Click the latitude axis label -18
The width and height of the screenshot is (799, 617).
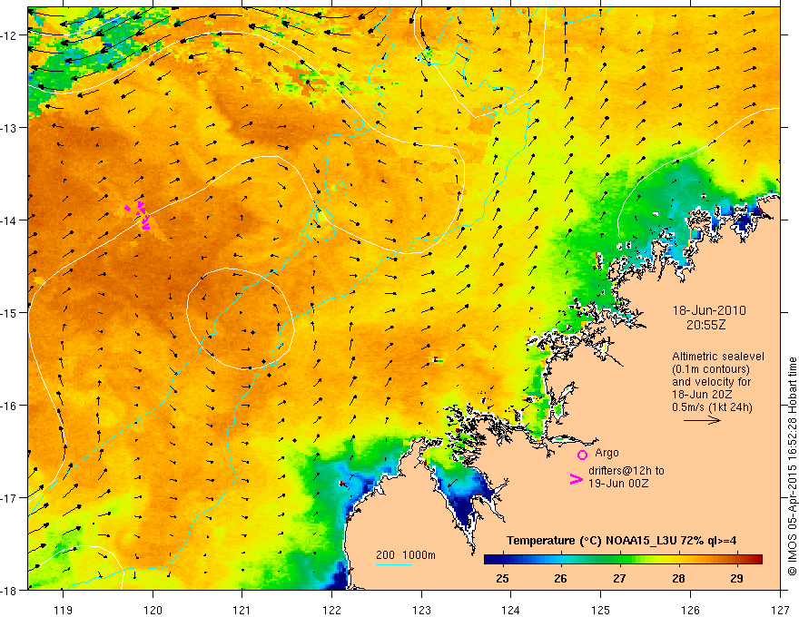point(9,591)
